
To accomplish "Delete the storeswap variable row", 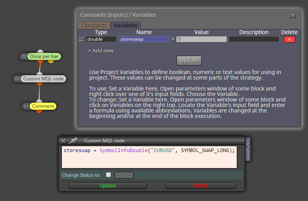I will click(x=289, y=39).
